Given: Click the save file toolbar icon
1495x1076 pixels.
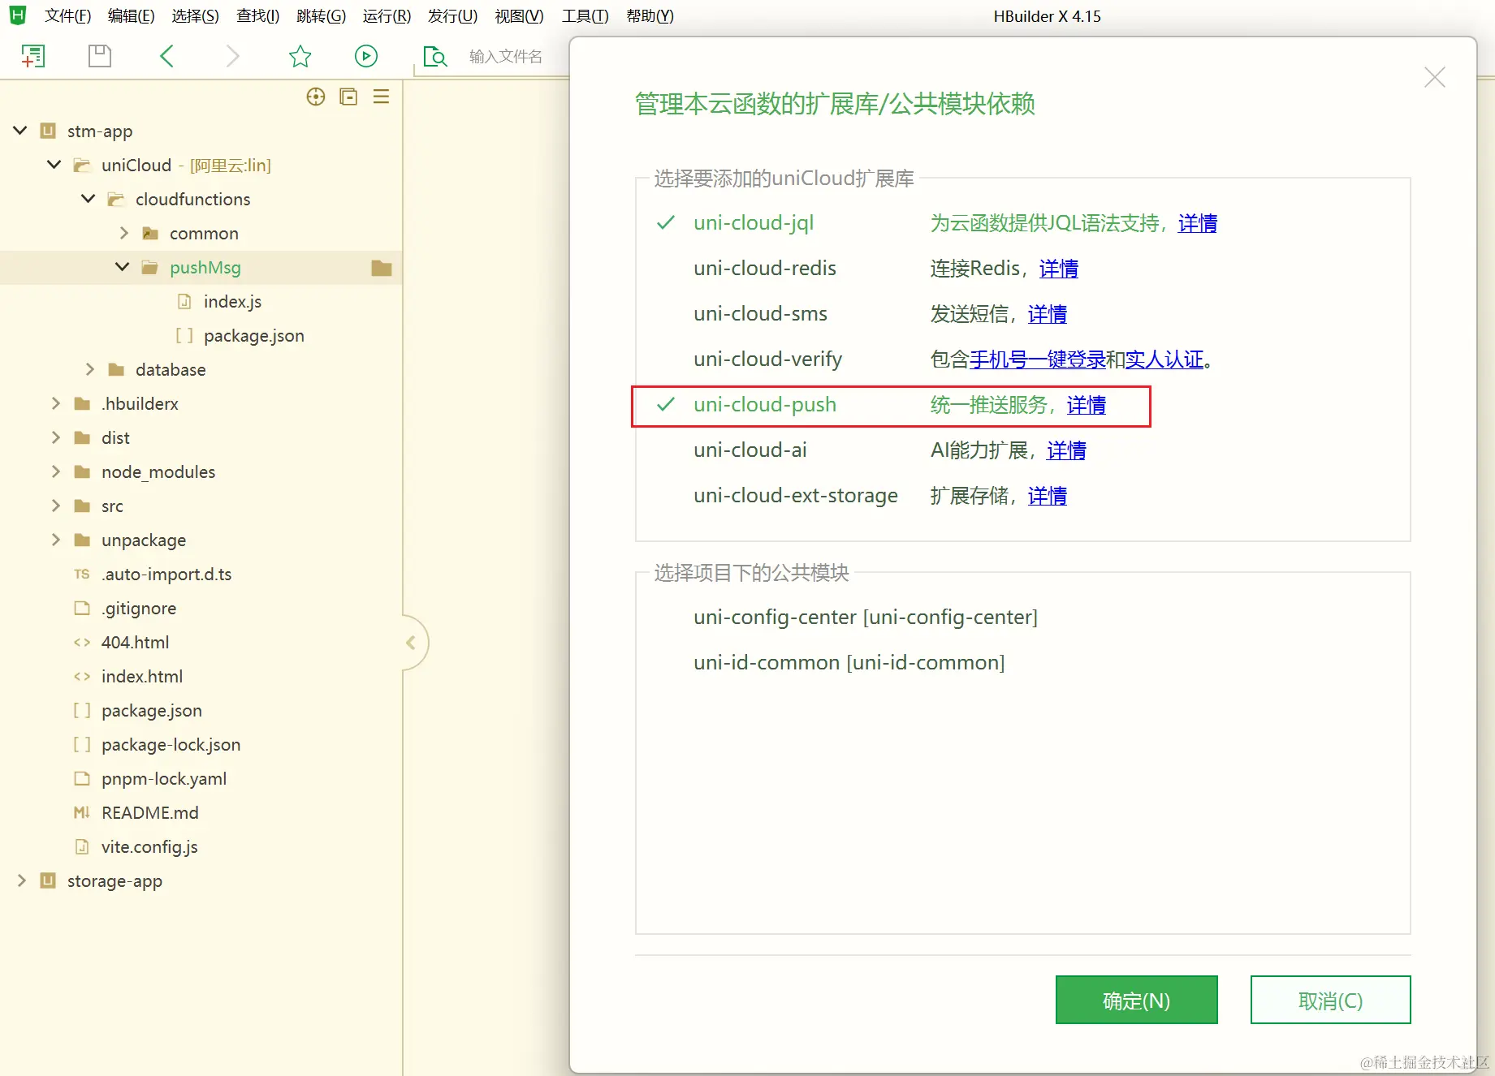Looking at the screenshot, I should tap(100, 56).
